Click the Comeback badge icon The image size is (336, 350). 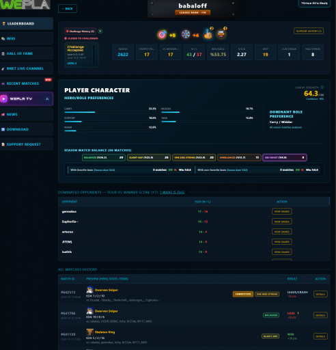(221, 33)
